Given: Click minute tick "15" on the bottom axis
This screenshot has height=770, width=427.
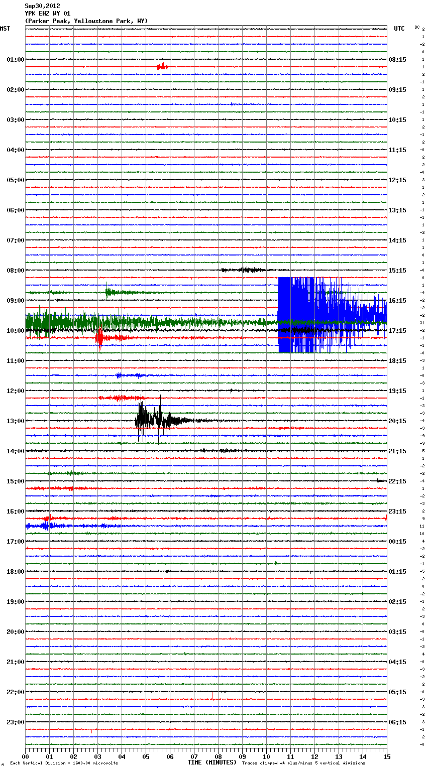Looking at the screenshot, I should tap(386, 756).
